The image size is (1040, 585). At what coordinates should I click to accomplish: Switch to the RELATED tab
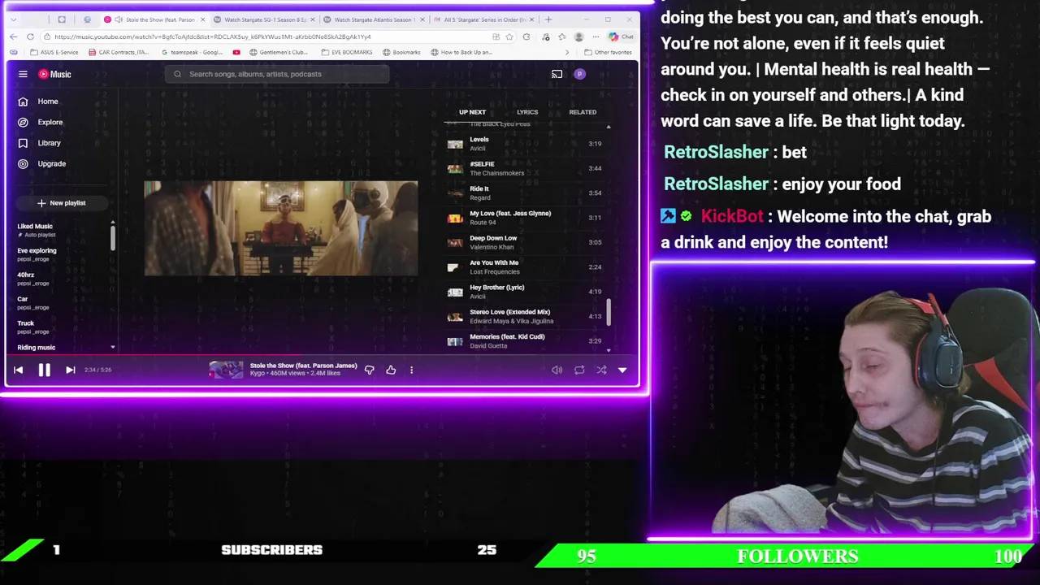583,112
